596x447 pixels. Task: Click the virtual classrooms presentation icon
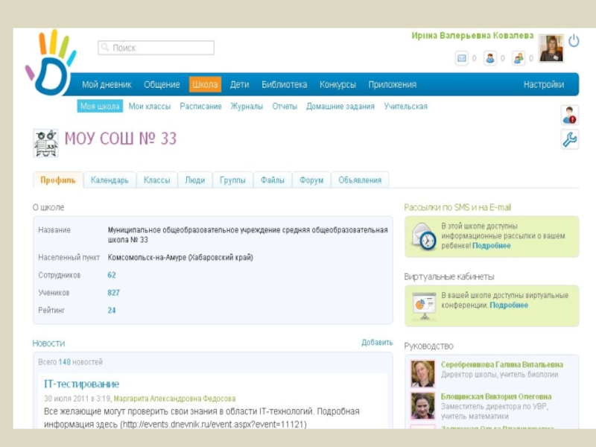click(x=424, y=305)
